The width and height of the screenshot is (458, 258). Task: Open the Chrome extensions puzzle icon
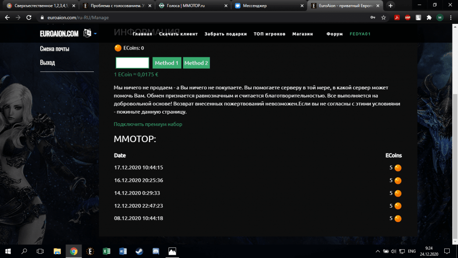(x=429, y=17)
